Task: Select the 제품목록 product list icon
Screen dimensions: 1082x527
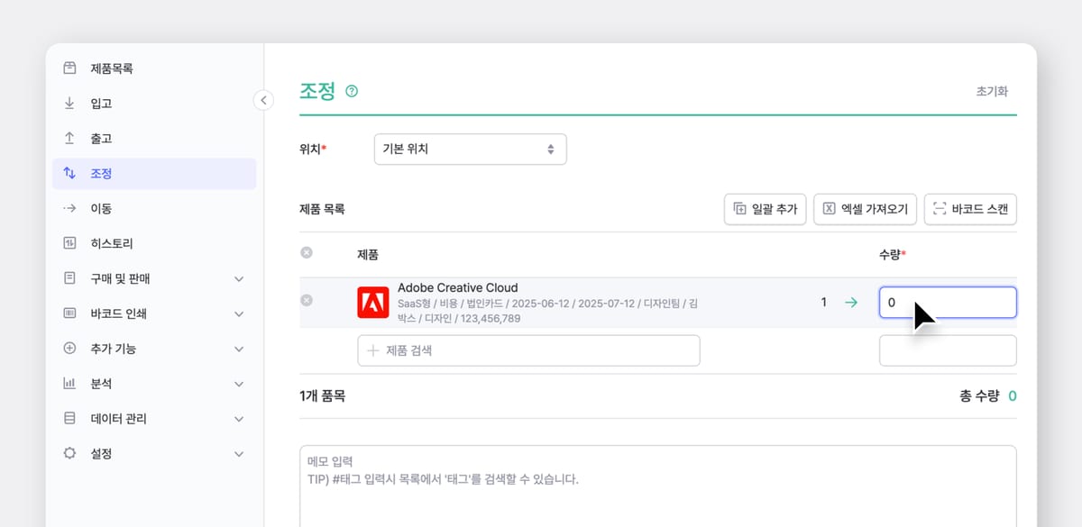Action: pos(70,68)
